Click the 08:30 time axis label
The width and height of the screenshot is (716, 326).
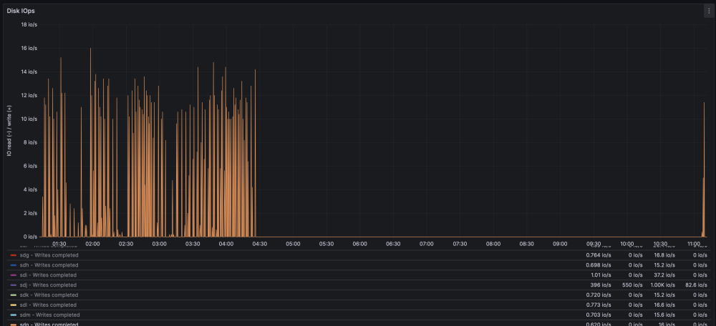(526, 244)
